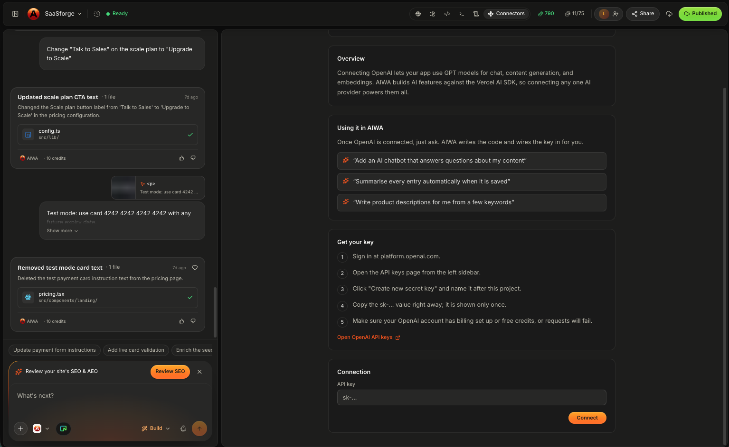The image size is (729, 447).
Task: Select Add live card validation suggestion
Action: pos(136,350)
